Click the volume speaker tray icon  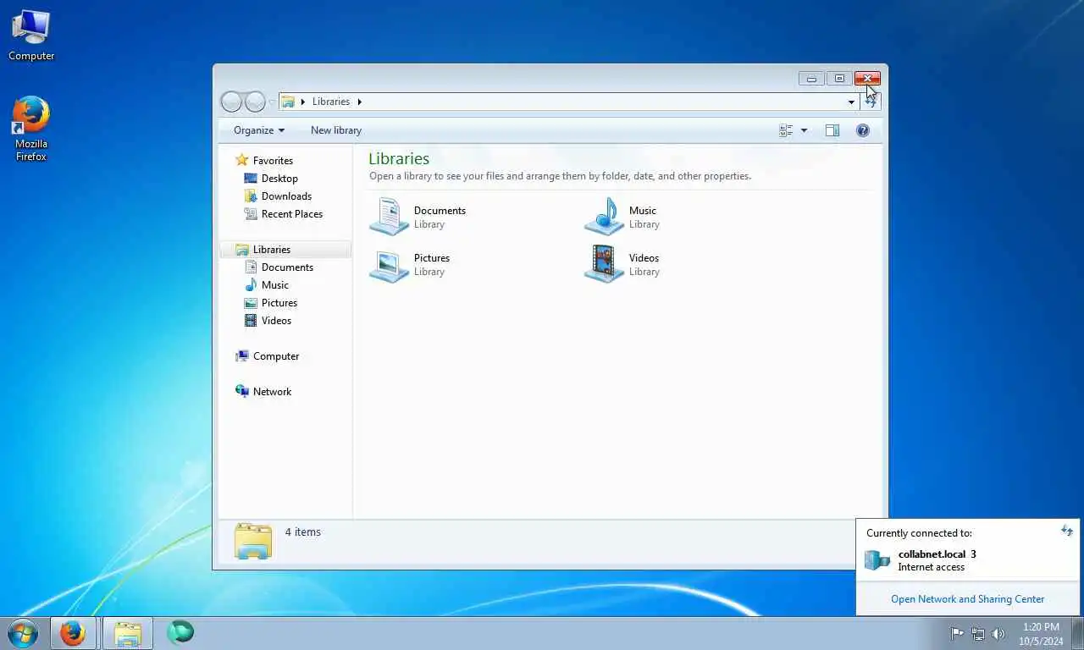[x=998, y=633]
